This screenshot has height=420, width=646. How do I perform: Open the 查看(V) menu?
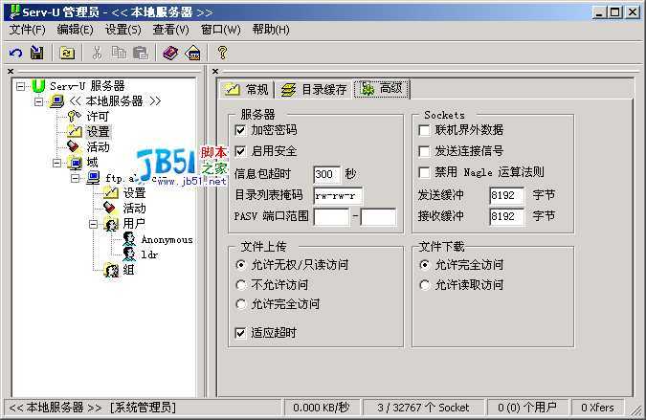pyautogui.click(x=170, y=30)
